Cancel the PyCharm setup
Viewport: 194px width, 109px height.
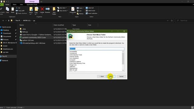click(121, 77)
